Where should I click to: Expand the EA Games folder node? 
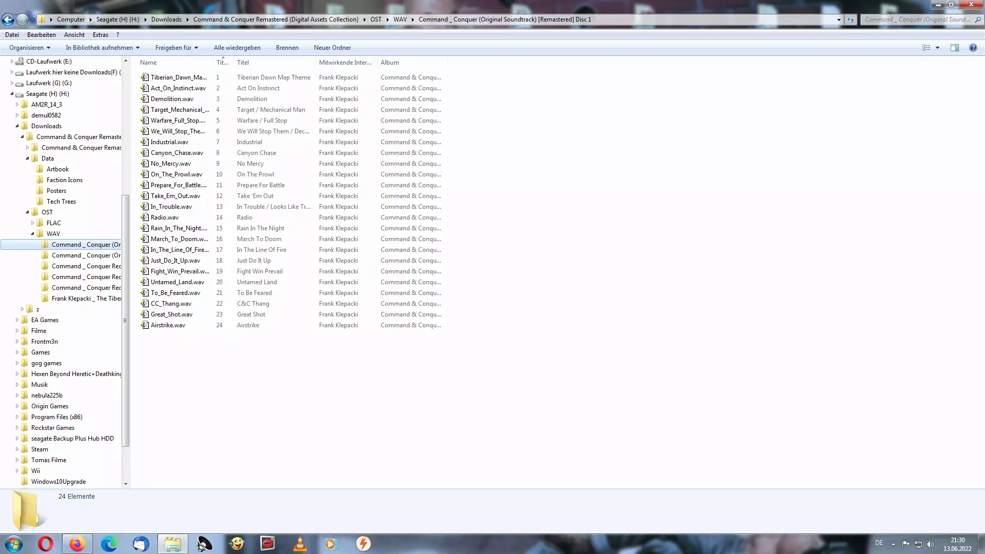point(17,320)
